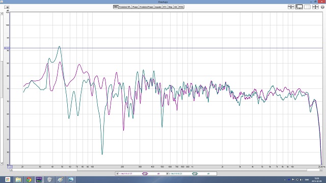Select the Impulse overlay tab
This screenshot has width=326, height=183.
coord(158,7)
